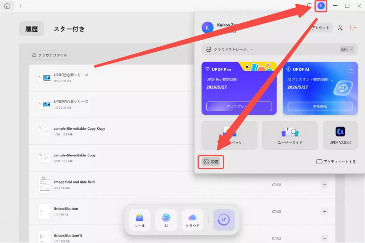Switch to the スター付き starred tab
Viewport: 365px width, 243px height.
pyautogui.click(x=69, y=29)
